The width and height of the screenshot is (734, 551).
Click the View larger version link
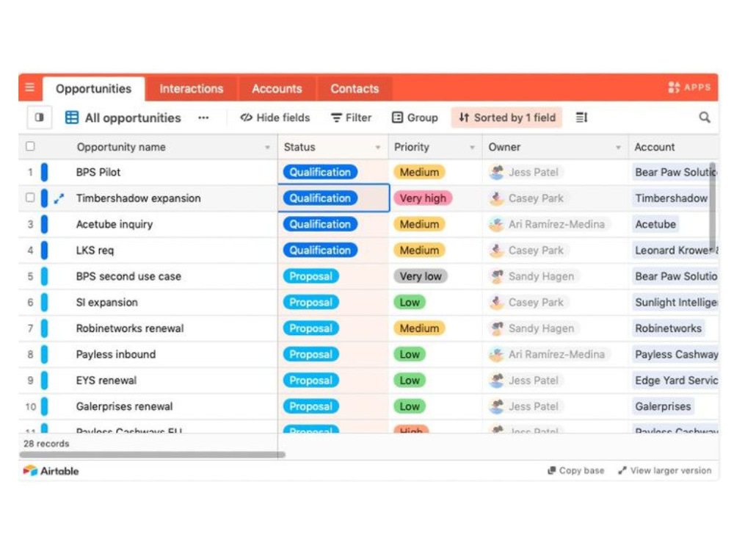click(665, 470)
